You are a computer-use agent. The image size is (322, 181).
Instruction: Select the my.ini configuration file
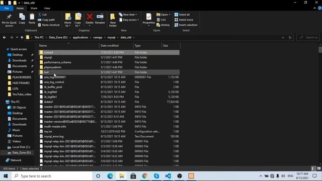pos(109,131)
